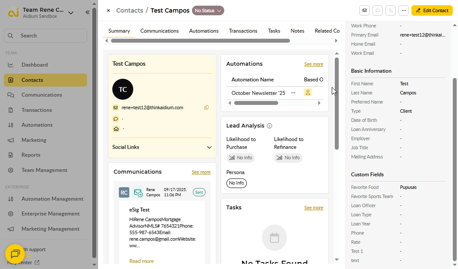Click Read more on eSig Test message
This screenshot has height=269, width=458.
(x=141, y=261)
